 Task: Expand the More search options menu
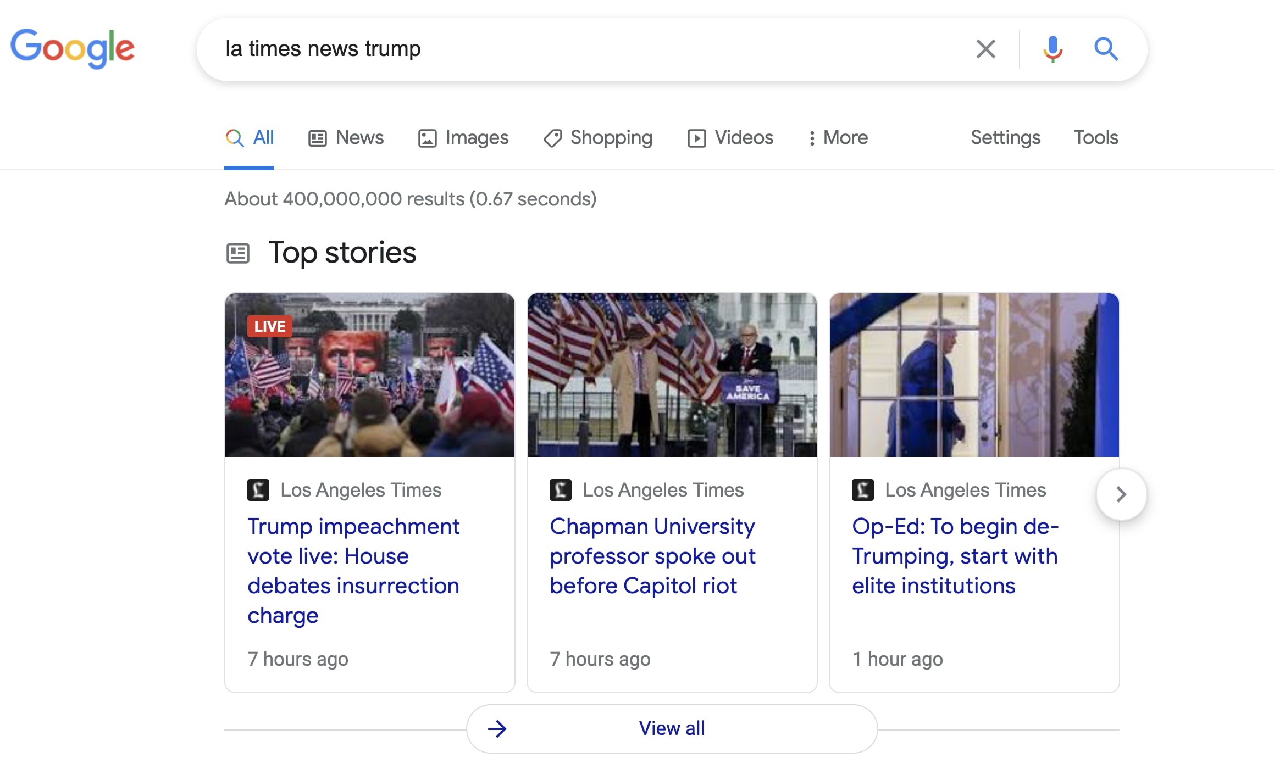tap(838, 137)
